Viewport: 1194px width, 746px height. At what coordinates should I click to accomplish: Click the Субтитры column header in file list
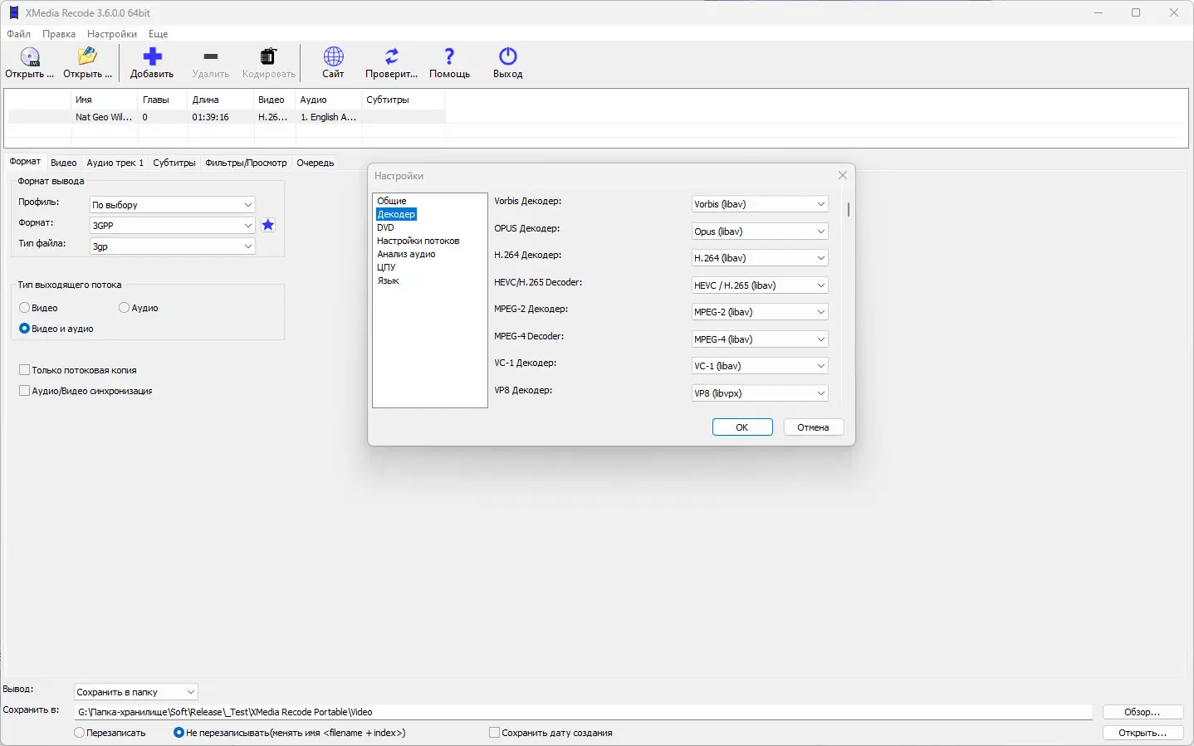coord(403,100)
